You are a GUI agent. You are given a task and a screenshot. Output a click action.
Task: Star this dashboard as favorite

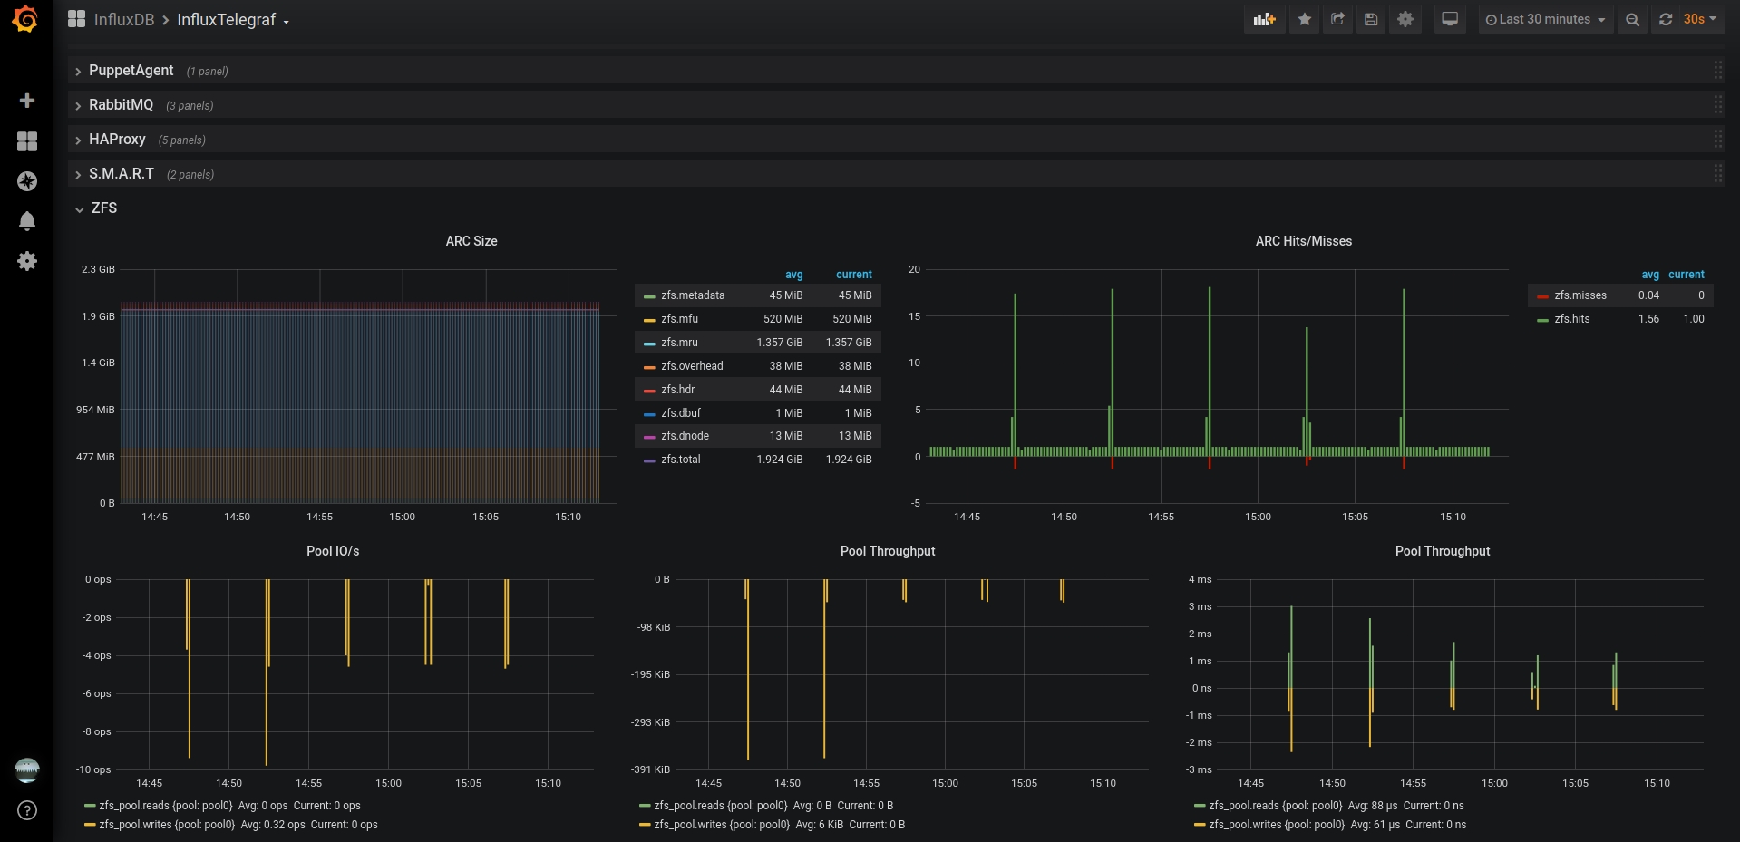[1305, 19]
